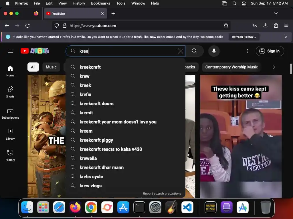The height and width of the screenshot is (219, 293).
Task: Open Firefox extensions puzzle icon
Action: [x=276, y=25]
